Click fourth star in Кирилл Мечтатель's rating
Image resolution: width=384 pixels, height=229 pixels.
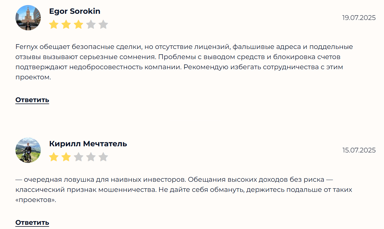click(91, 157)
